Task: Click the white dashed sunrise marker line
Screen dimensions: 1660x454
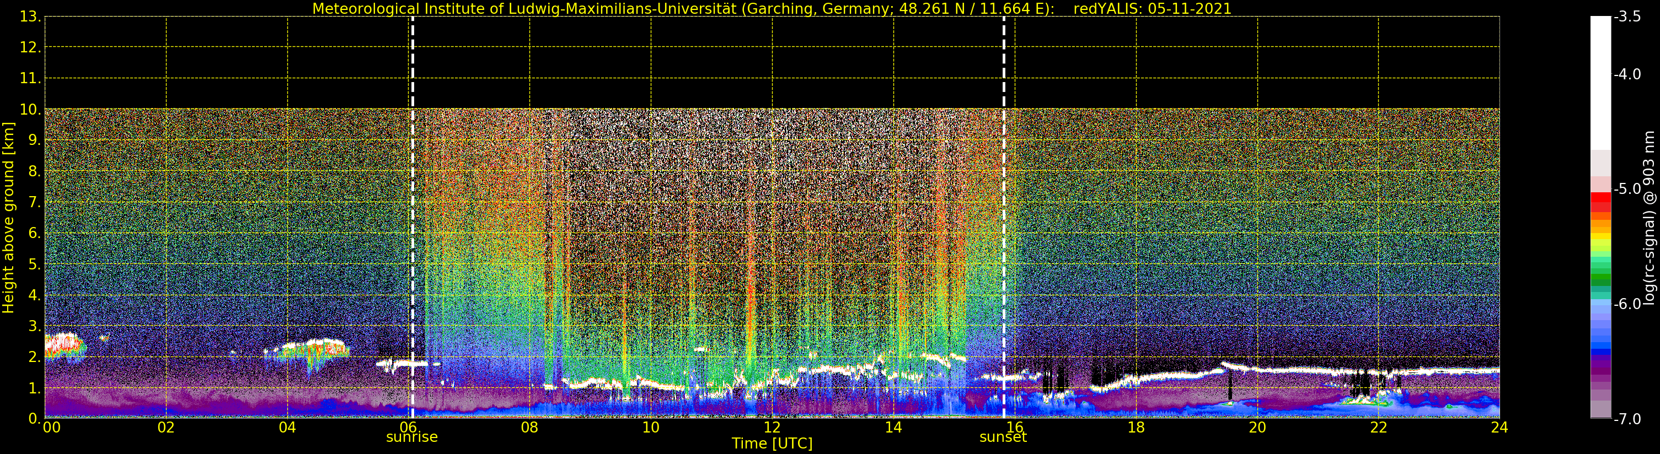Action: click(413, 218)
